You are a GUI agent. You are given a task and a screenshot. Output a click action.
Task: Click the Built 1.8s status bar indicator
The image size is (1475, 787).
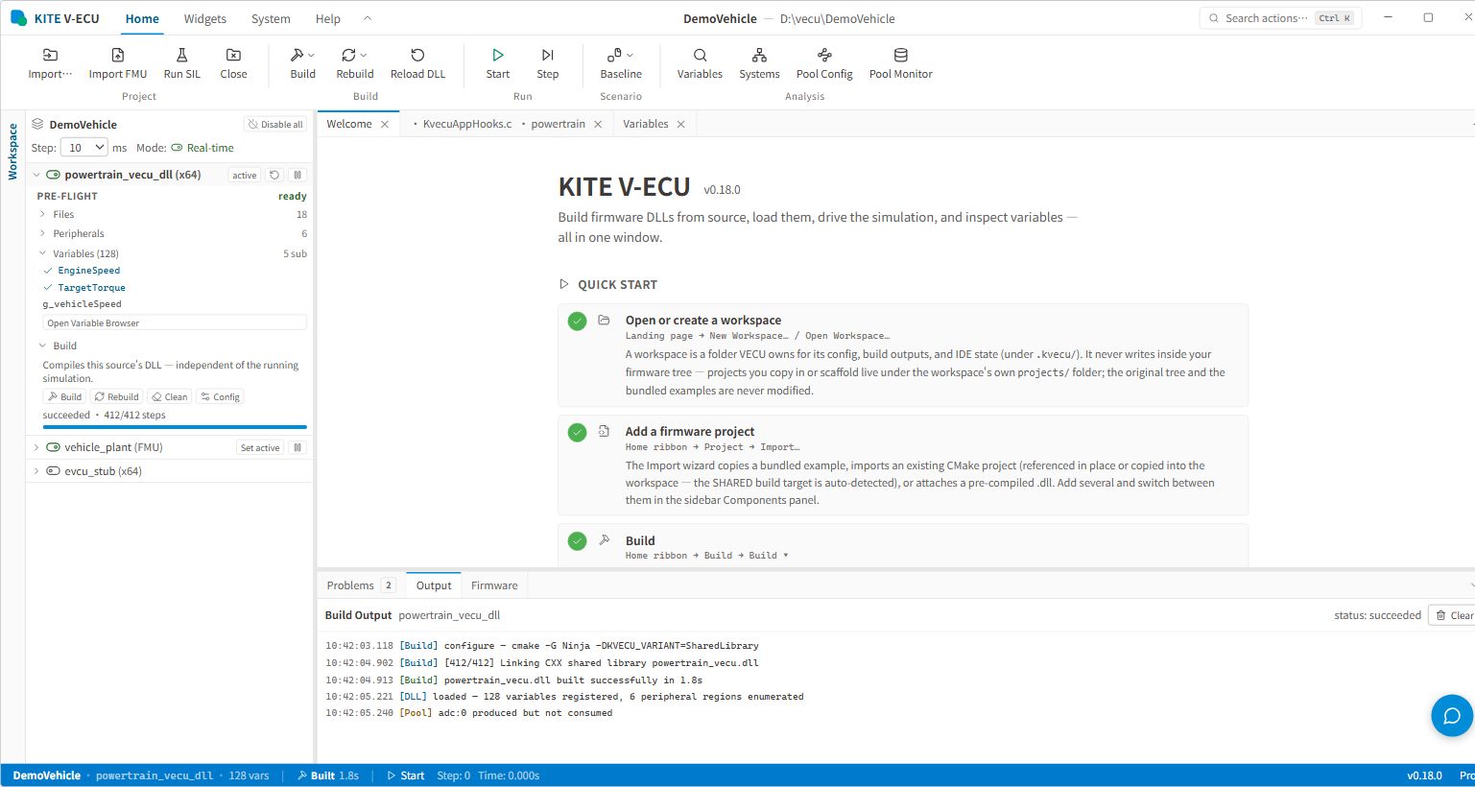[x=327, y=775]
